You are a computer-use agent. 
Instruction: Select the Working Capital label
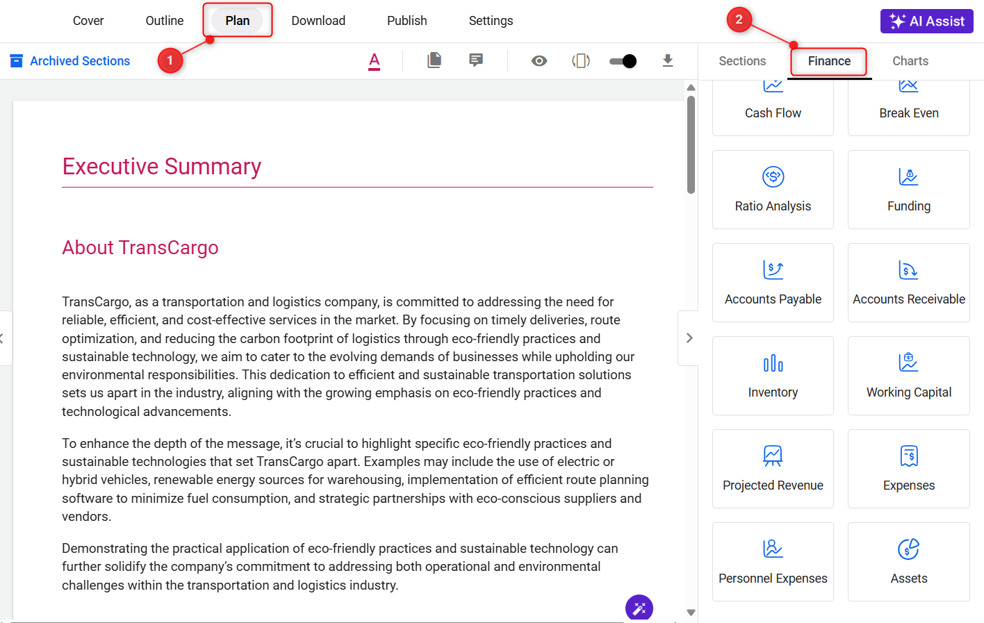point(909,392)
